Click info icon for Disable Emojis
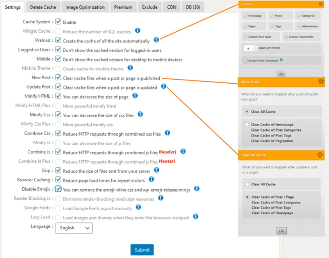 [x=197, y=188]
